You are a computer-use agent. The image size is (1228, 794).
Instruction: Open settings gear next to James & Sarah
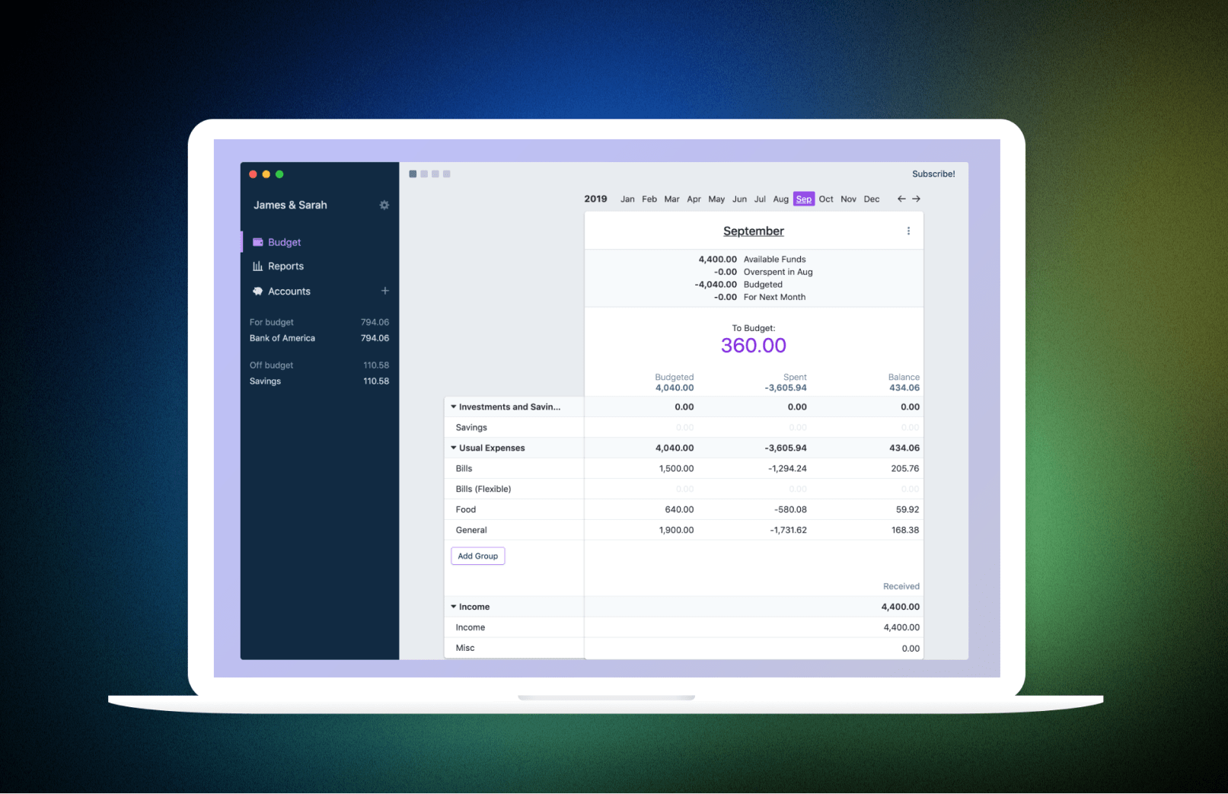tap(384, 205)
